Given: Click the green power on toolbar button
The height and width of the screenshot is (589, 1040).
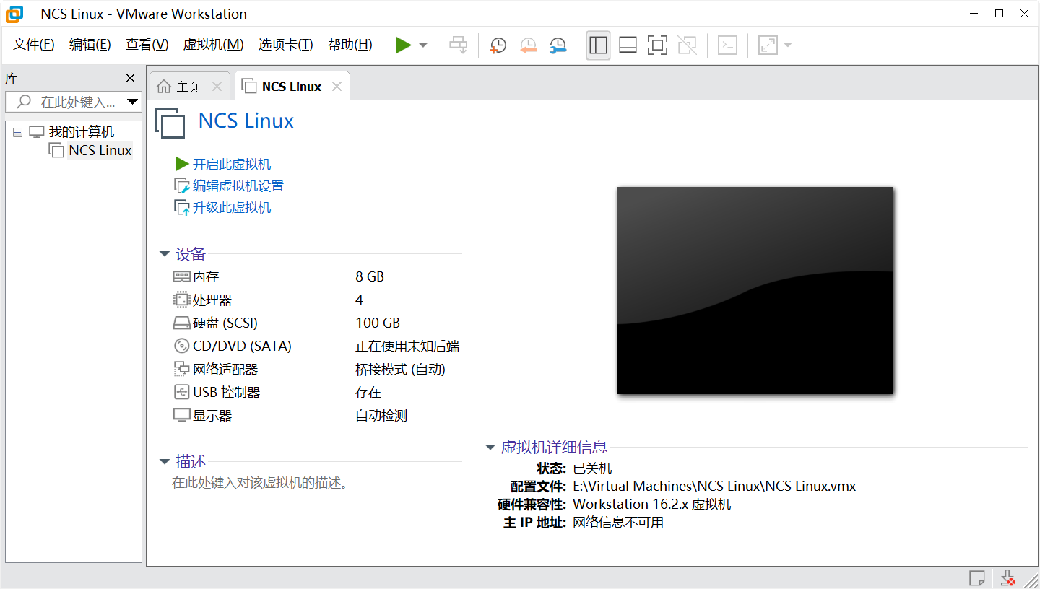Looking at the screenshot, I should tap(403, 45).
